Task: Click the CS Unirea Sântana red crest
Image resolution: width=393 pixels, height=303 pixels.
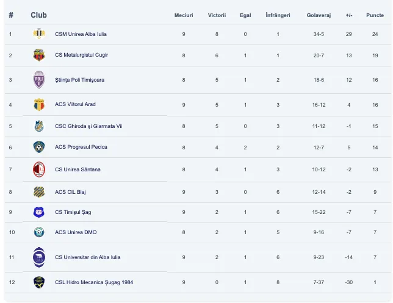Action: pyautogui.click(x=39, y=169)
